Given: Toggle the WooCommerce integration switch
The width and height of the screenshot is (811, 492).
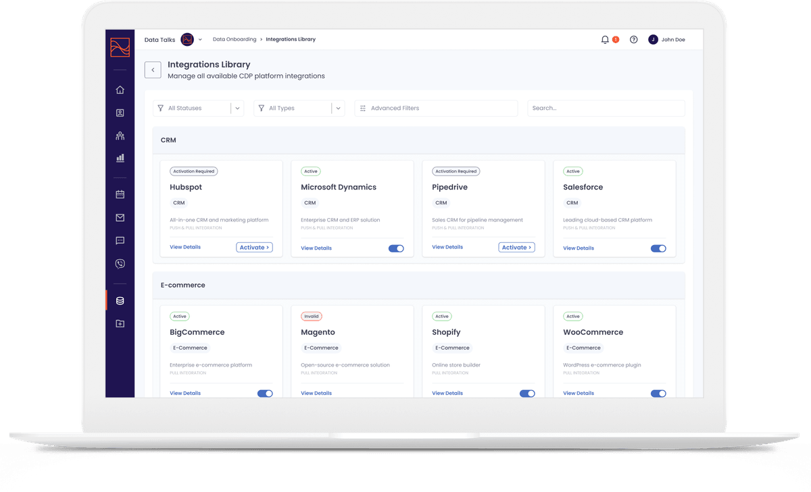Looking at the screenshot, I should click(658, 393).
